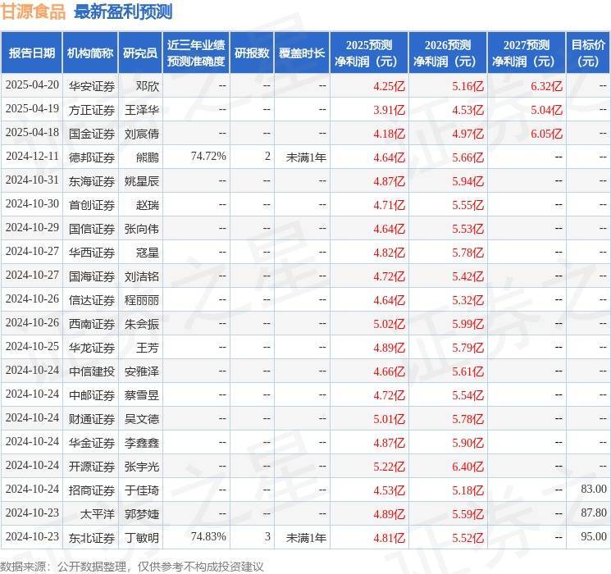
Task: Click the 2025-04-19 report date
Action: (x=32, y=109)
